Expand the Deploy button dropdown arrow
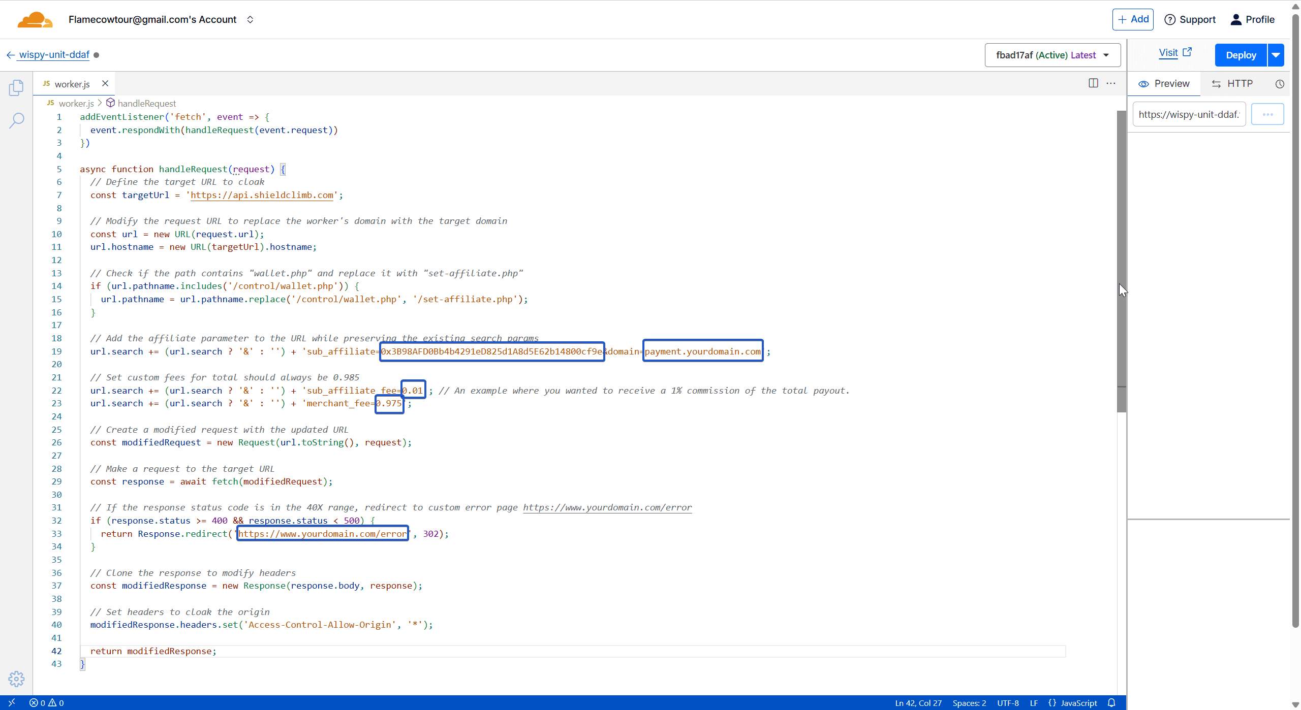The height and width of the screenshot is (710, 1301). tap(1276, 55)
